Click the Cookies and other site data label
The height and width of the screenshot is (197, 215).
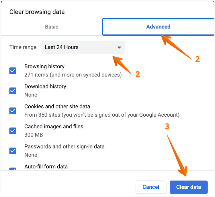tap(57, 107)
